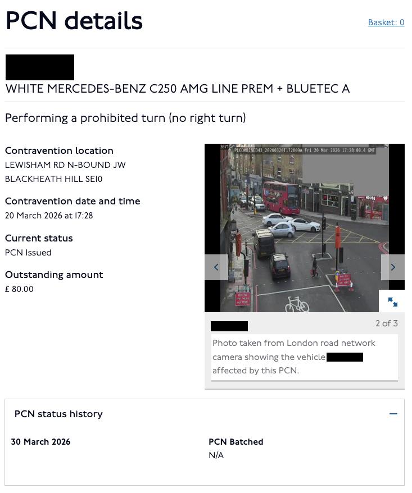Viewport: 412px width, 493px height.
Task: Select the 'PCN Issued' current status value
Action: pyautogui.click(x=28, y=253)
